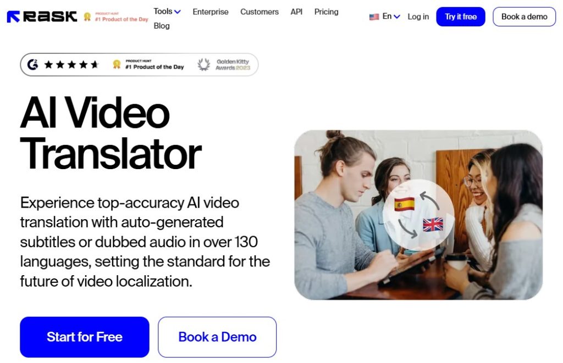
Task: Click the Try it free button
Action: click(x=461, y=16)
